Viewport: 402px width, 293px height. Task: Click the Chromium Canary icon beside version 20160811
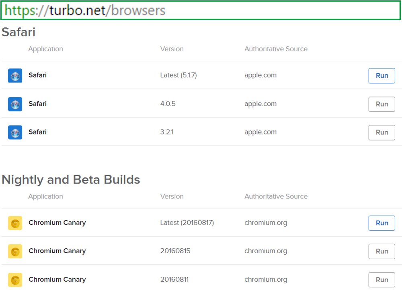point(15,279)
